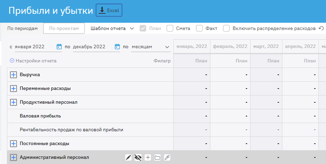Edit Административный персонал with the pencil icon
The height and width of the screenshot is (164, 326).
[x=128, y=157]
